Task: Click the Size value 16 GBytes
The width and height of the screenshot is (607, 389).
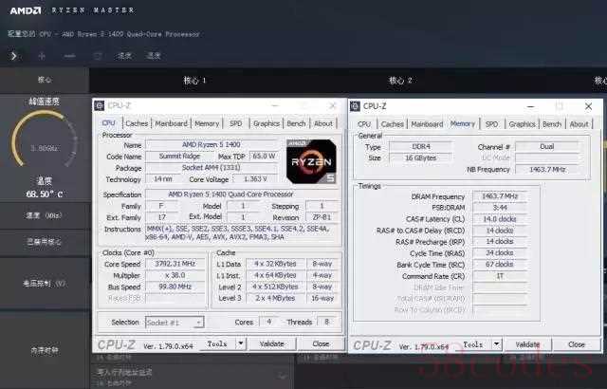Action: 421,157
